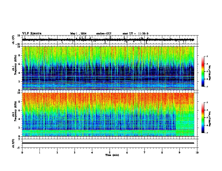Click the ch.1 'Frequency (kHz)' axis label
Screen dimensions: 222x171
click(15, 65)
